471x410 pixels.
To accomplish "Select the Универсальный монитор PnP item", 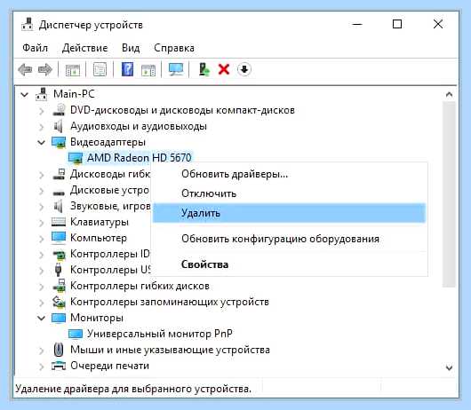I will [x=159, y=334].
